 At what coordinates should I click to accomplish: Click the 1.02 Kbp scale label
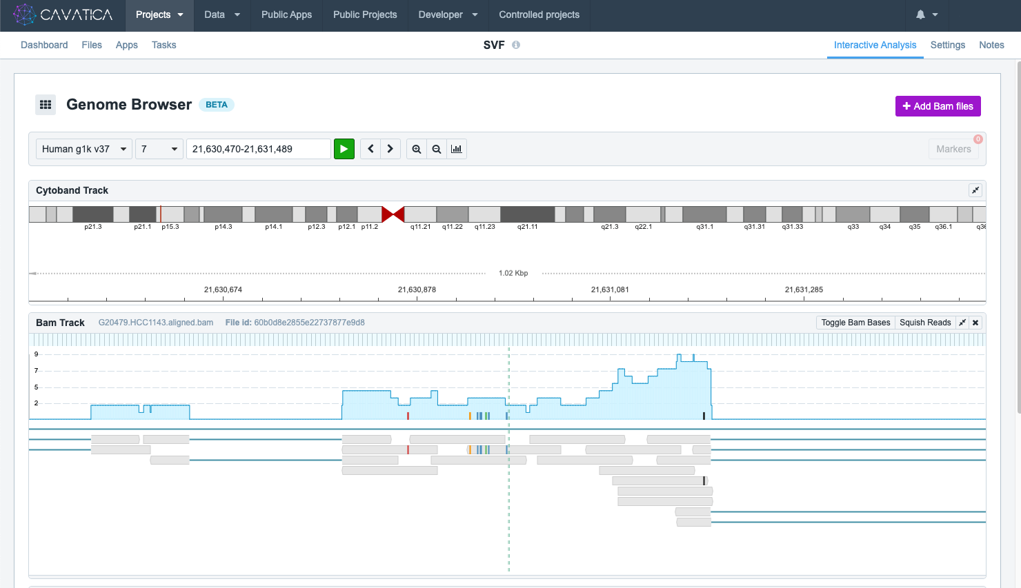coord(513,273)
